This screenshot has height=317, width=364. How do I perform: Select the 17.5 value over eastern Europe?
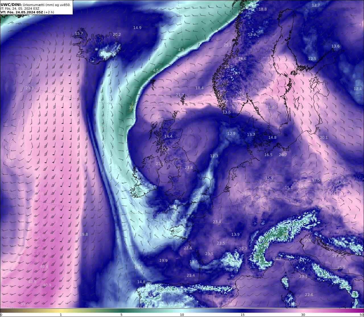pyautogui.click(x=316, y=180)
